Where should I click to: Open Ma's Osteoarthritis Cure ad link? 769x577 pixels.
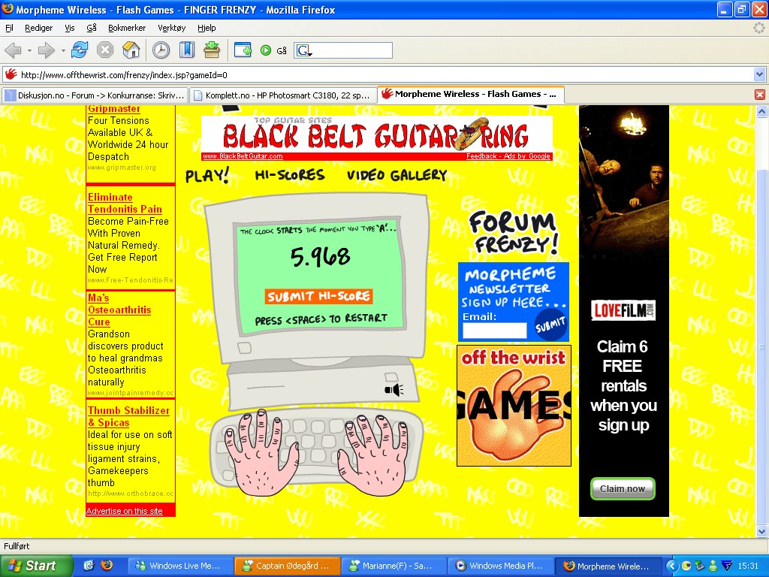(119, 310)
